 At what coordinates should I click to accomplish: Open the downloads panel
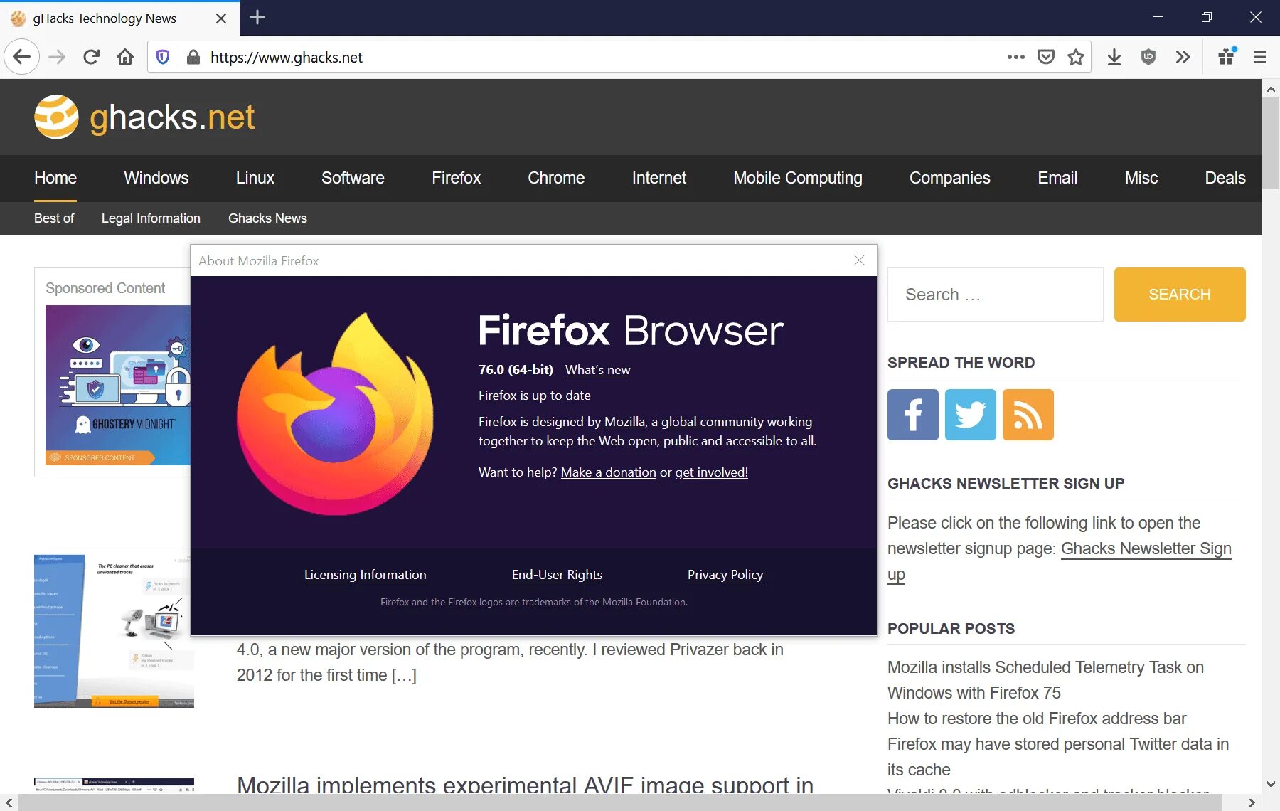pyautogui.click(x=1114, y=57)
